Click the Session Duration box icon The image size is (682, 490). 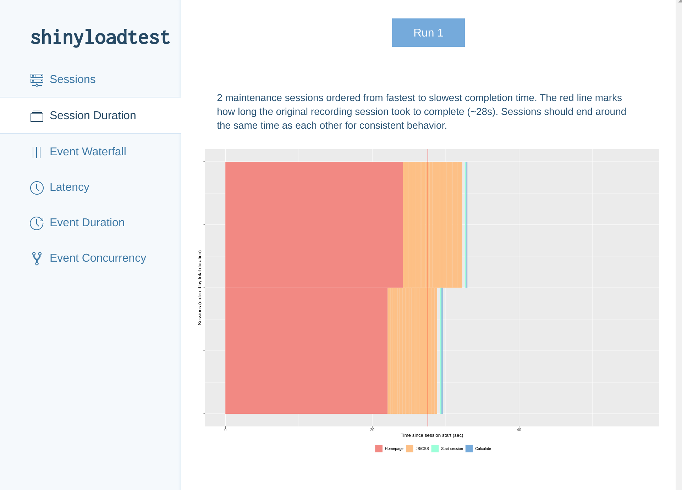point(37,116)
